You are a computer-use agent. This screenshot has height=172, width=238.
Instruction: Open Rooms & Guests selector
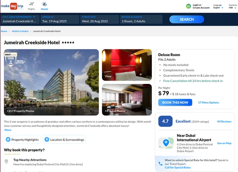pyautogui.click(x=141, y=19)
